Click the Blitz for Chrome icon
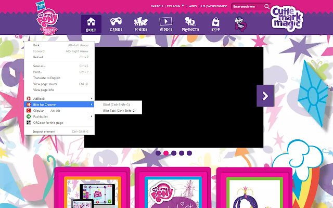Image resolution: width=333 pixels, height=208 pixels. pyautogui.click(x=29, y=105)
